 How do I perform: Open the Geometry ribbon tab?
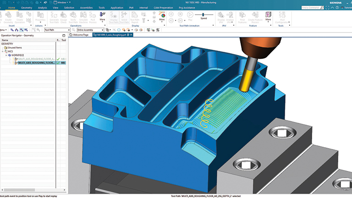(x=27, y=8)
